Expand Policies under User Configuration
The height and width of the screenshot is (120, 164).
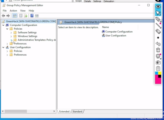coord(7,51)
